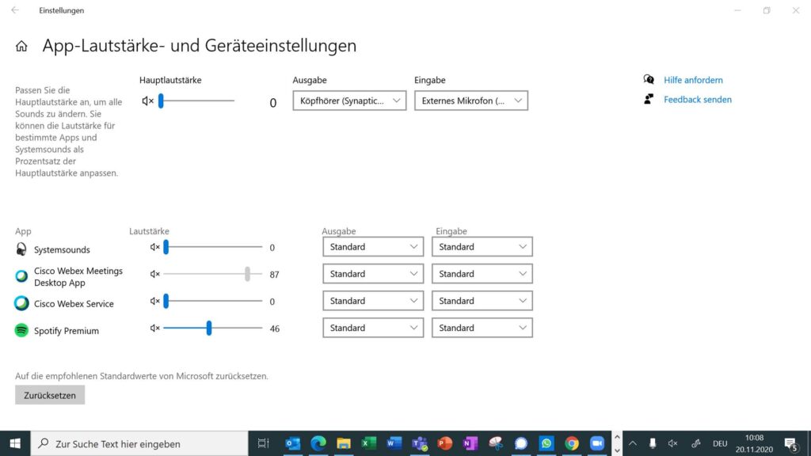Open the notification center with 5 notifications
This screenshot has height=456, width=811.
click(790, 443)
